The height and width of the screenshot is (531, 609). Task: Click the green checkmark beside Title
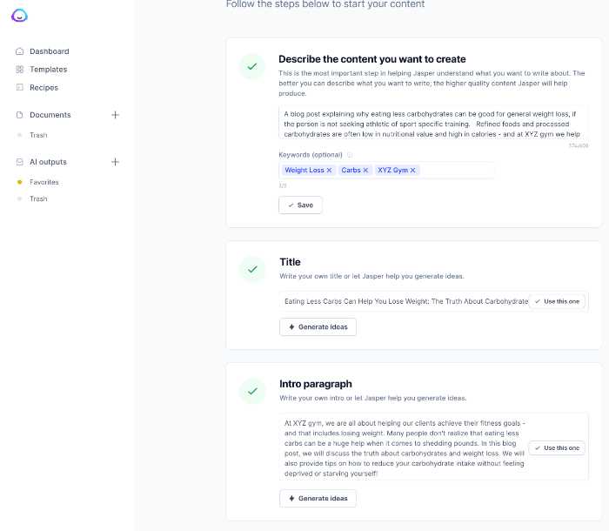(x=252, y=269)
